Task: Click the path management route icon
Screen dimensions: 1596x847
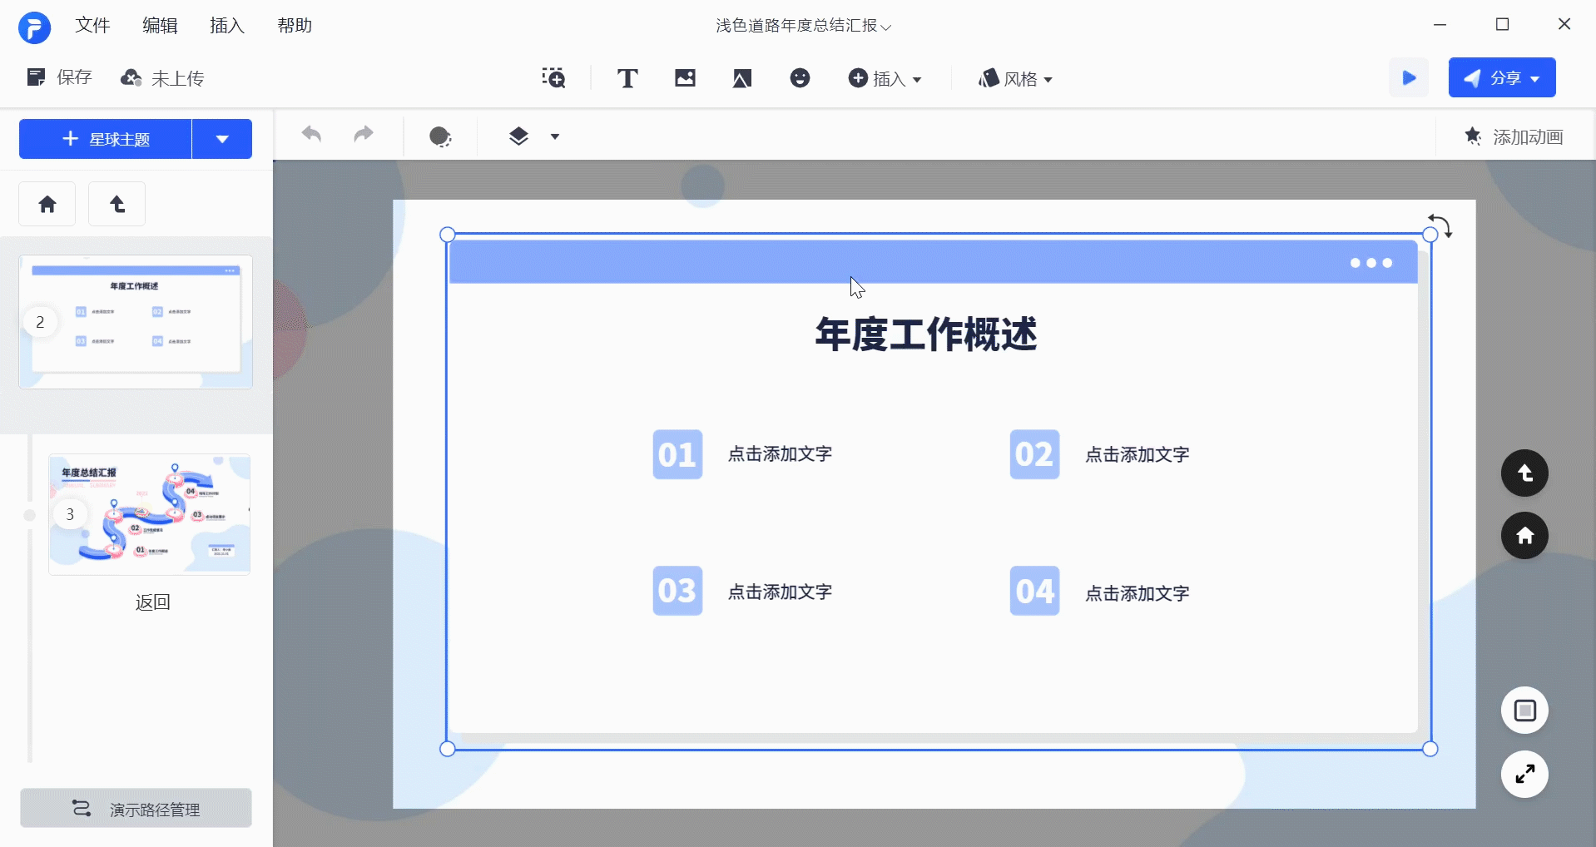Action: coord(82,808)
